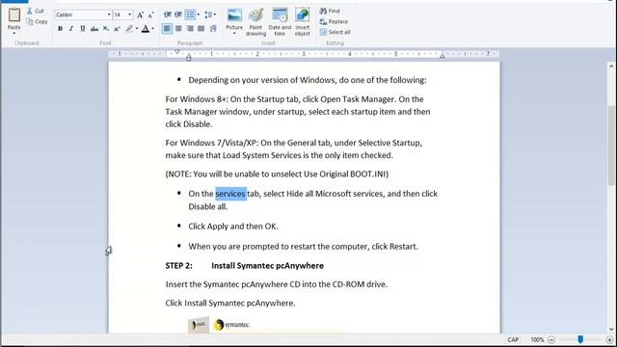Image resolution: width=617 pixels, height=347 pixels.
Task: Click the "(NOTE: You will be unable" line
Action: pos(277,173)
